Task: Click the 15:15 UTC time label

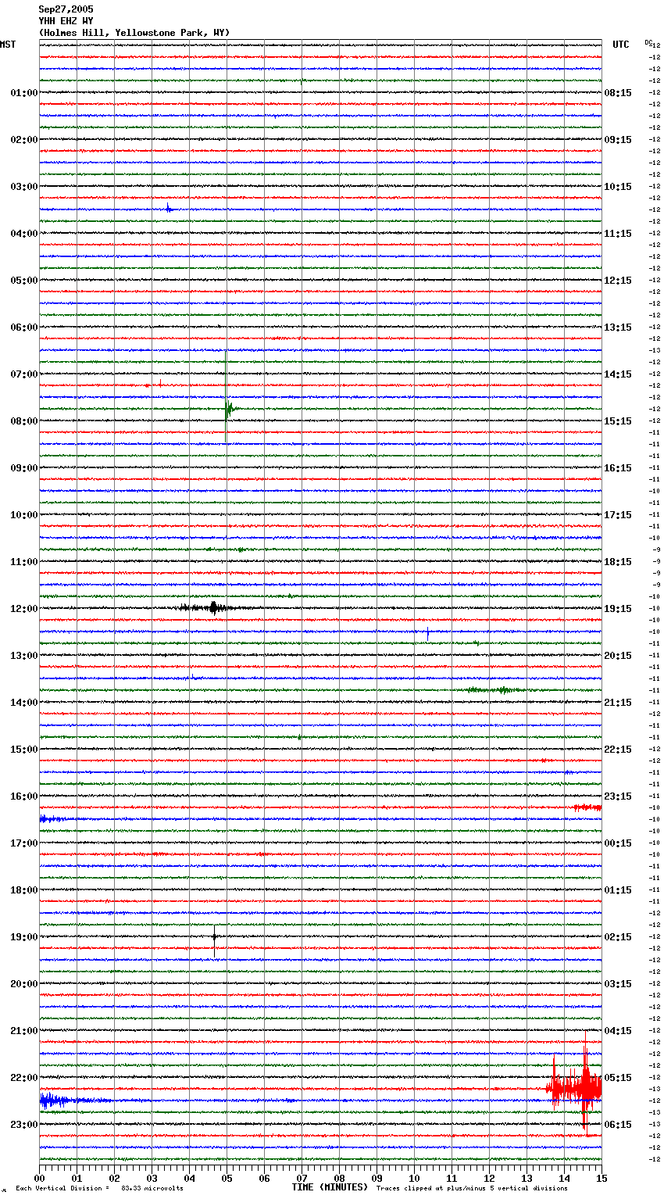Action: [x=618, y=421]
